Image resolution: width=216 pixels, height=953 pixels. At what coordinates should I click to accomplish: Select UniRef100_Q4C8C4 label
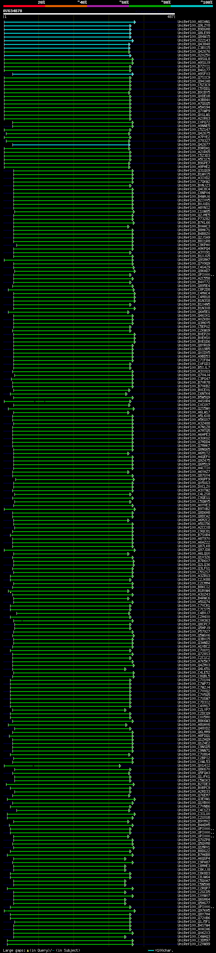click(x=194, y=189)
